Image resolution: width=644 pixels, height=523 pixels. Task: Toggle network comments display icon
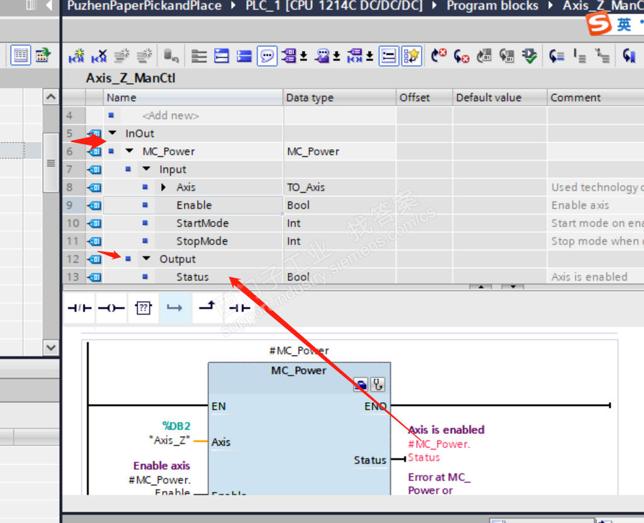pos(388,56)
